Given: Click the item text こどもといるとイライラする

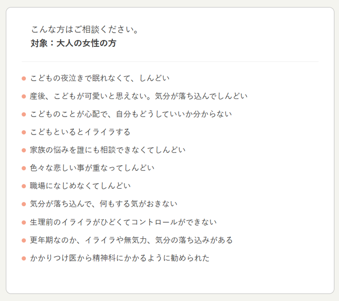Looking at the screenshot, I should click(x=81, y=132).
